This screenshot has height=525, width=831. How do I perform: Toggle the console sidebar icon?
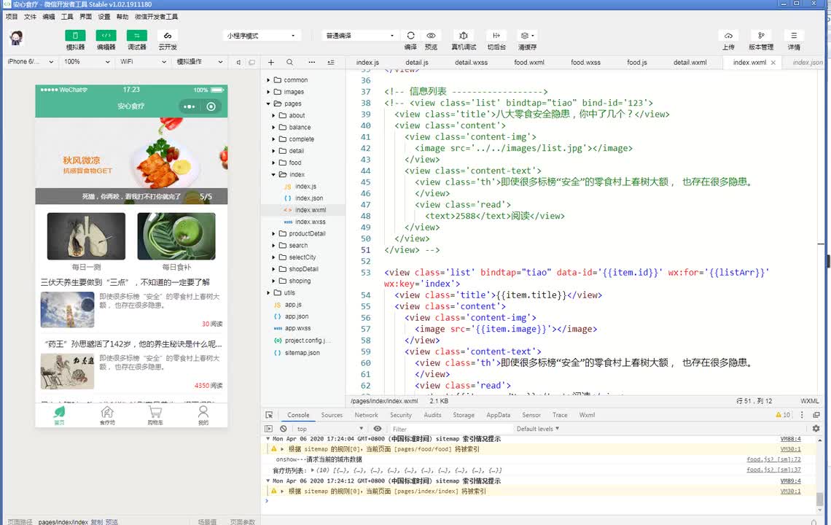269,429
